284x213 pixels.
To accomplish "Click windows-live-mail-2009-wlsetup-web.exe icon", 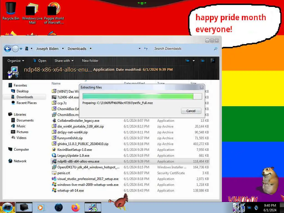I will 54,184.
